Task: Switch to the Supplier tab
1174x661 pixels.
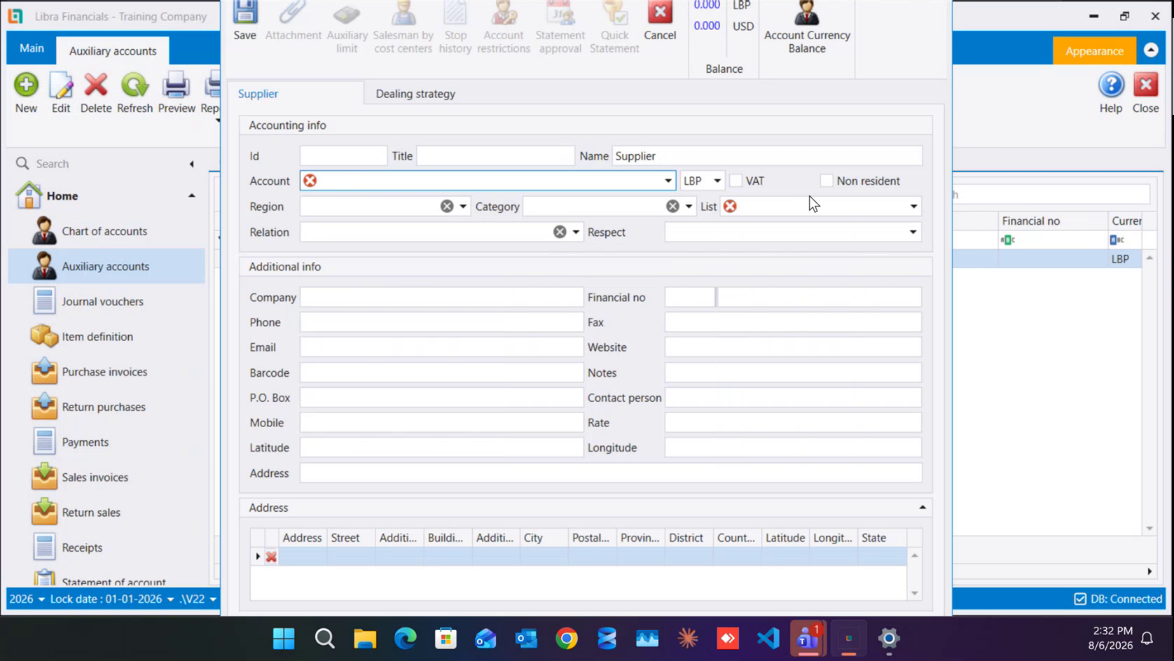Action: coord(258,94)
